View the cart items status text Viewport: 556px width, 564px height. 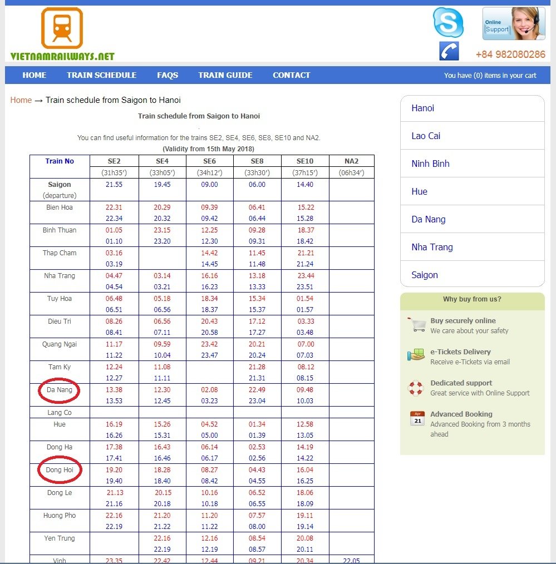coord(490,76)
